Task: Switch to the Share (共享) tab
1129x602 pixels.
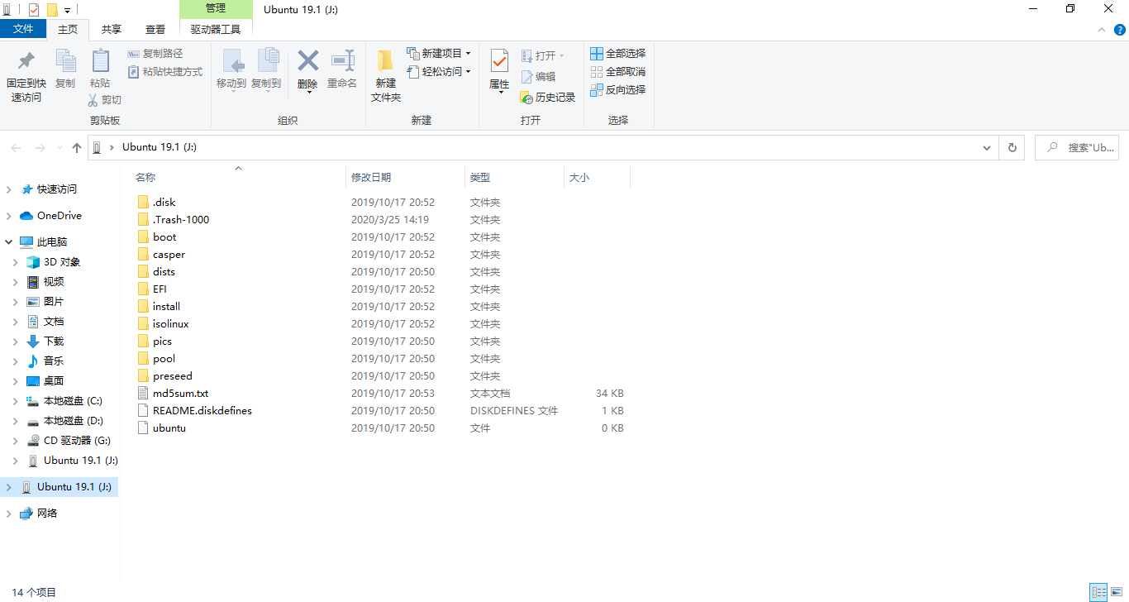Action: [112, 29]
